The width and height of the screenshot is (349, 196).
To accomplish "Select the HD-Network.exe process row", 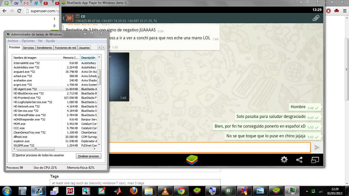I will click(55, 106).
